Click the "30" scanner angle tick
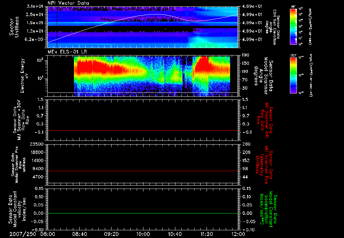The image size is (344, 238). 245,88
